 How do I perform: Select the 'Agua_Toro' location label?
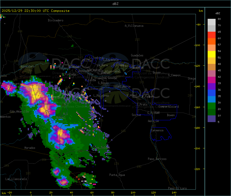[x=27, y=66]
